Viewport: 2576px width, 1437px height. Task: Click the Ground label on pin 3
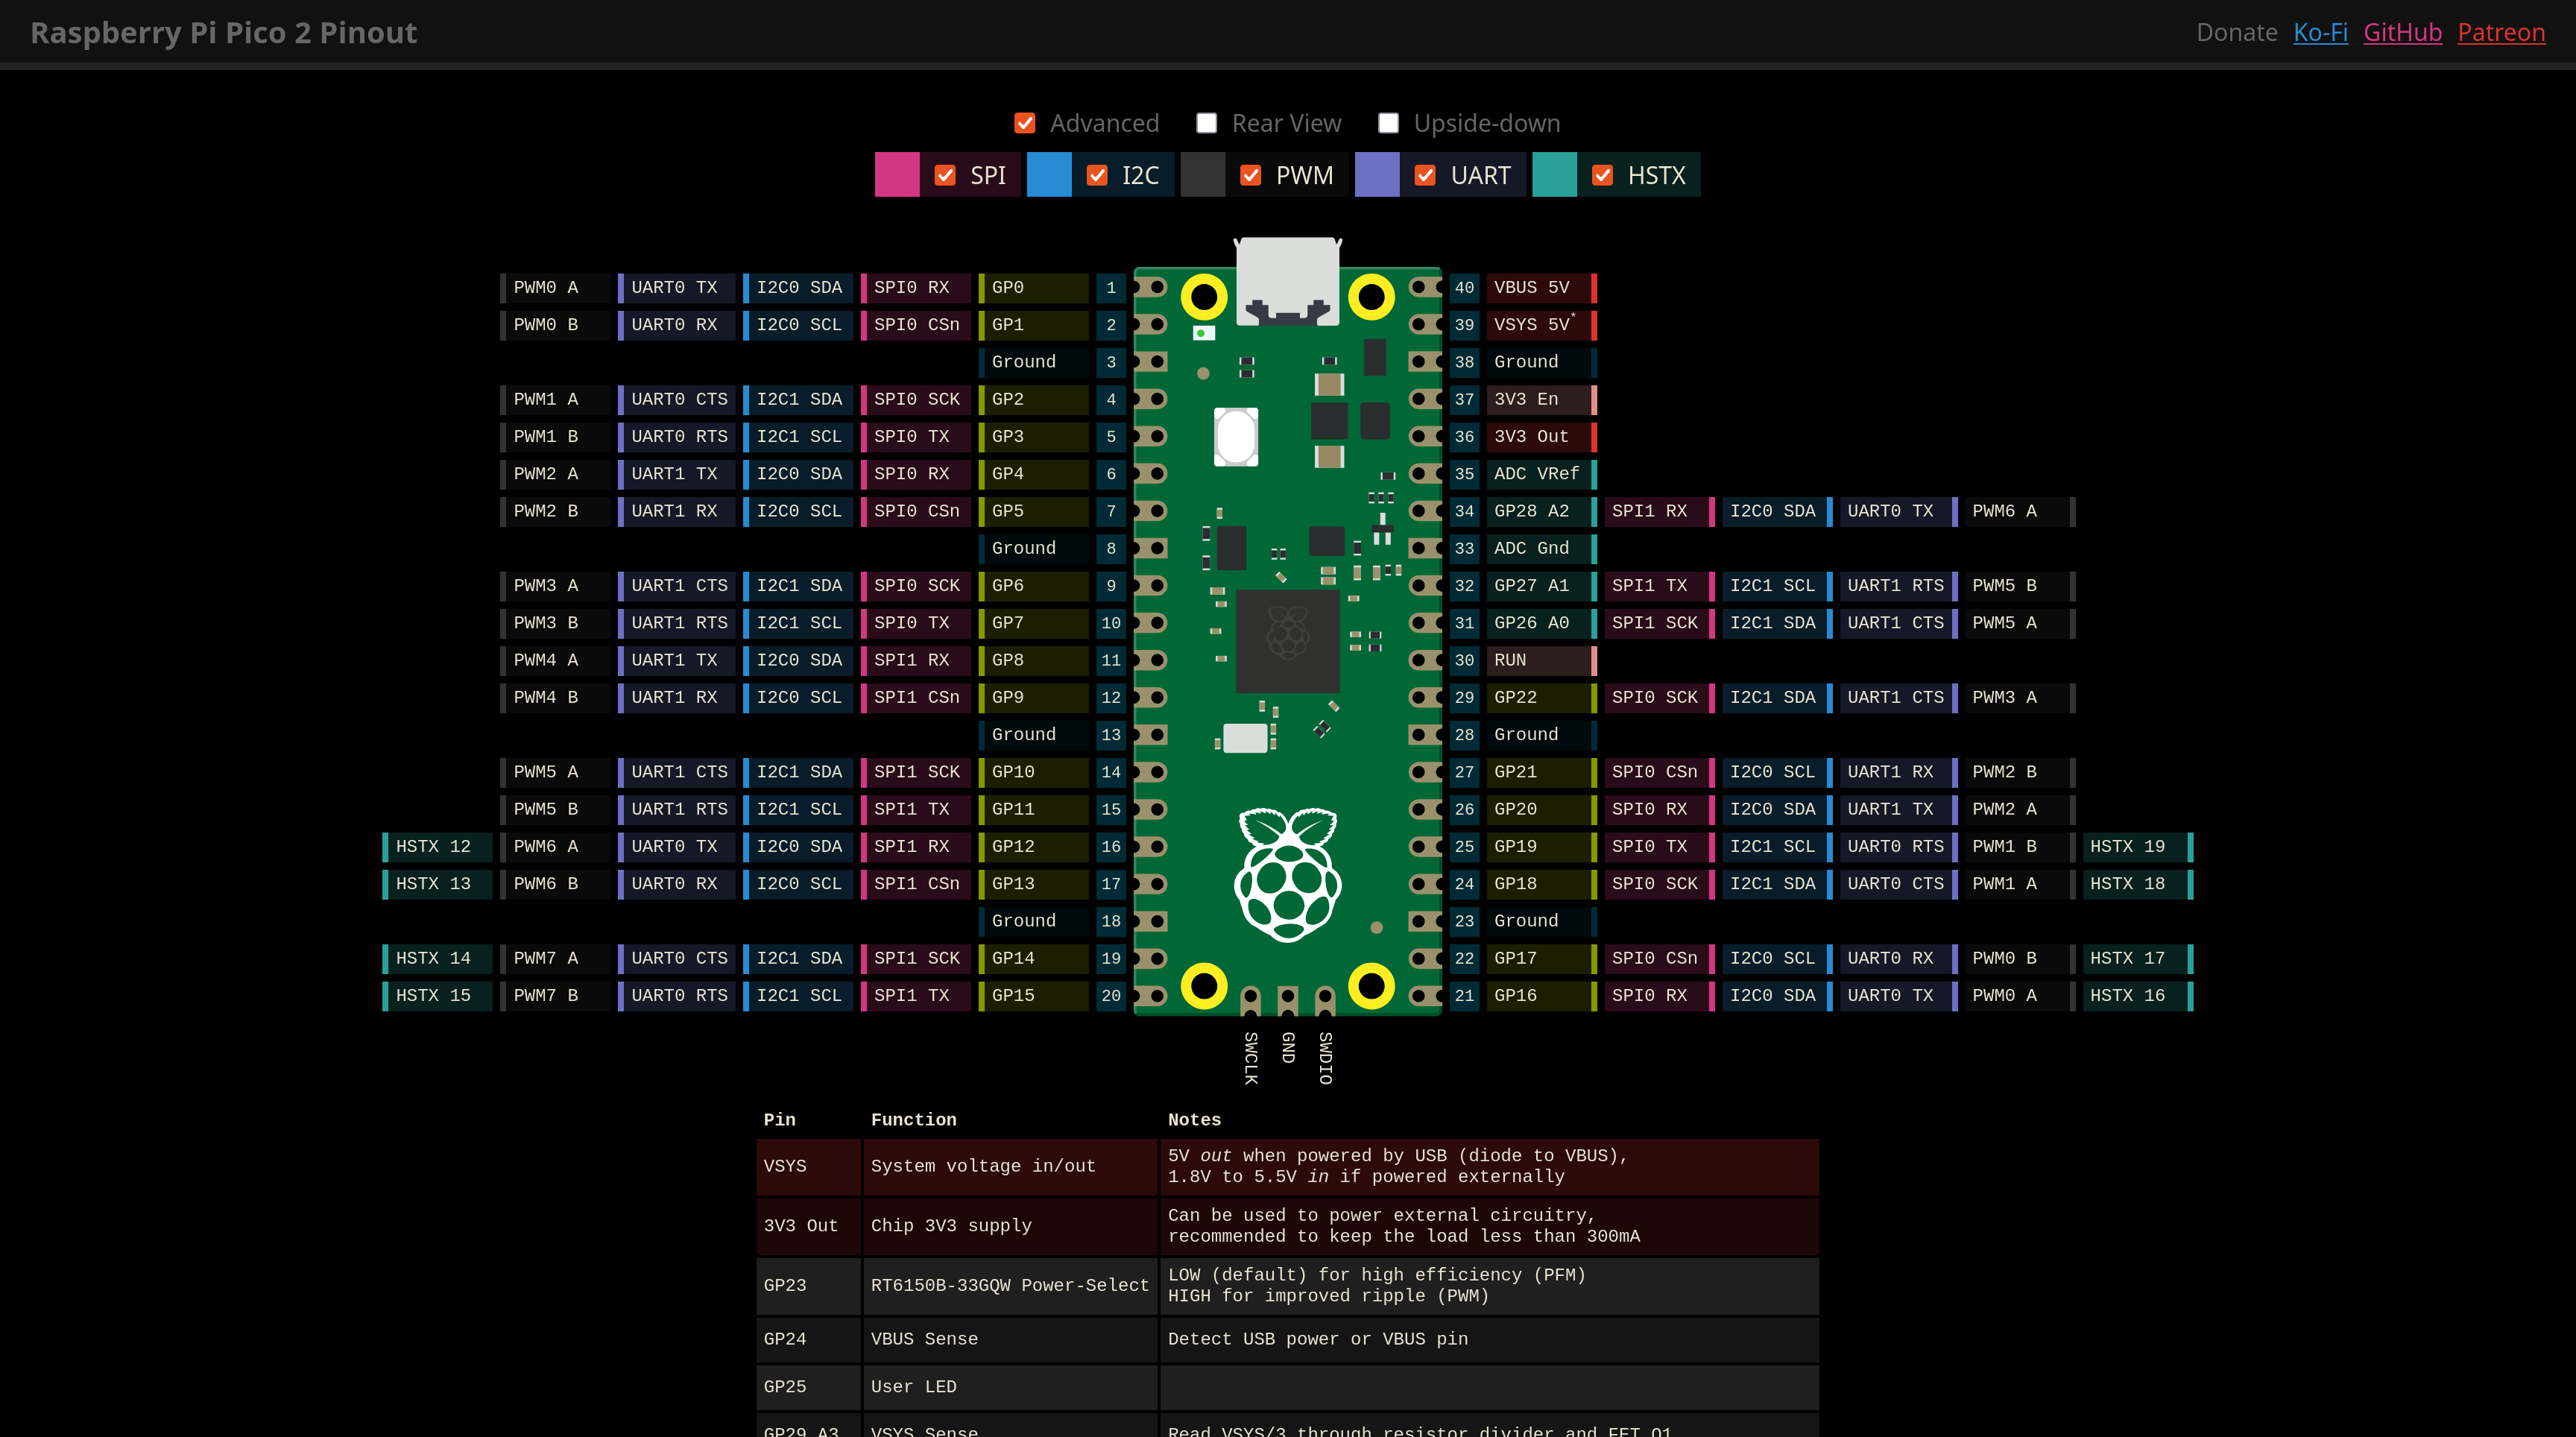click(x=1034, y=362)
